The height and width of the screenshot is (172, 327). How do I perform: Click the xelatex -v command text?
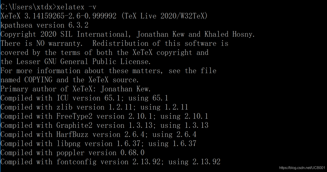pos(77,7)
